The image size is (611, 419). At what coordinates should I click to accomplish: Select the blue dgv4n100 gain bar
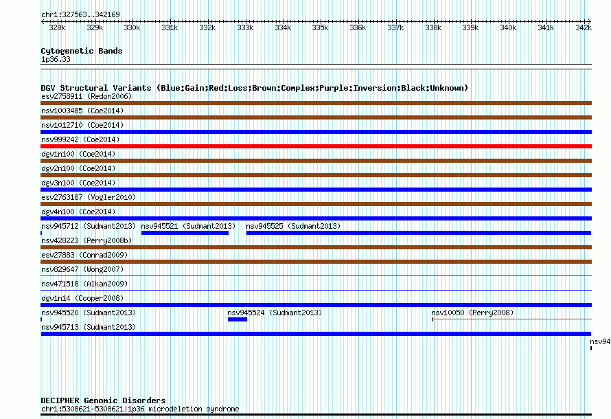pyautogui.click(x=316, y=218)
